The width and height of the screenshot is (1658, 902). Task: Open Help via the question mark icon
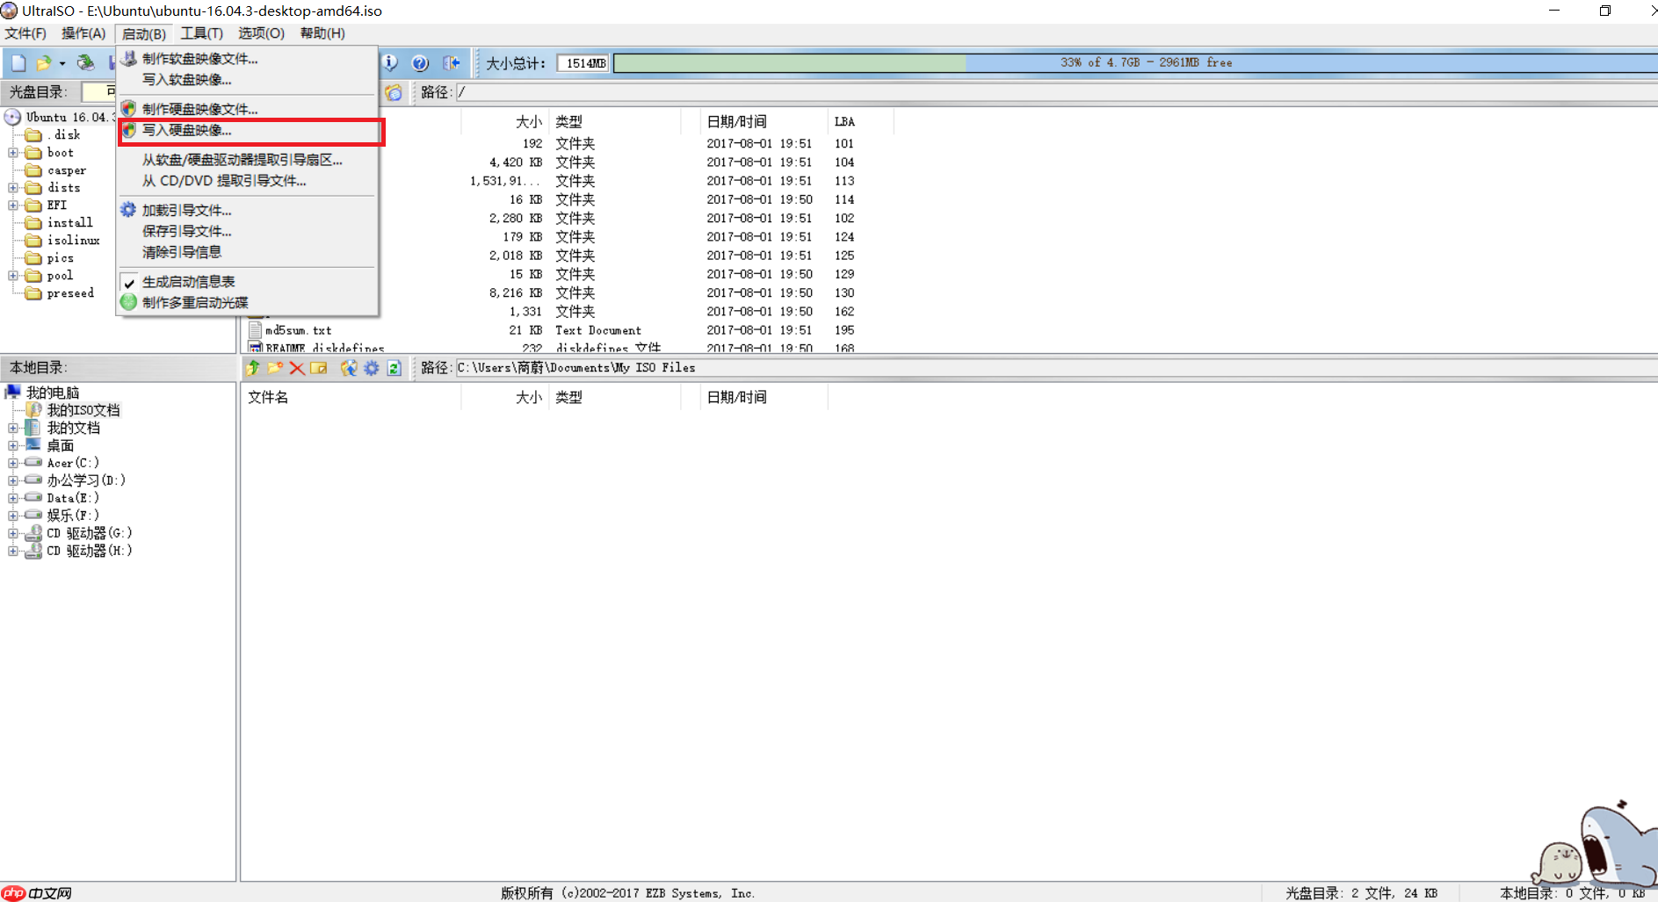point(420,63)
